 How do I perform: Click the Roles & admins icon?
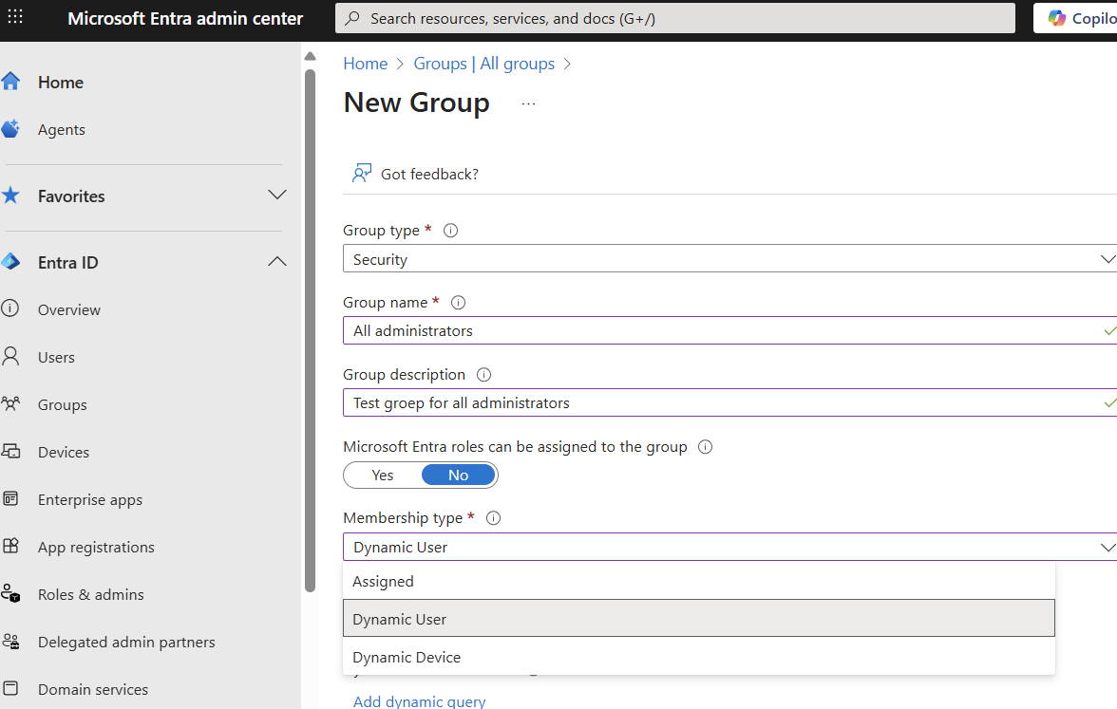tap(10, 594)
